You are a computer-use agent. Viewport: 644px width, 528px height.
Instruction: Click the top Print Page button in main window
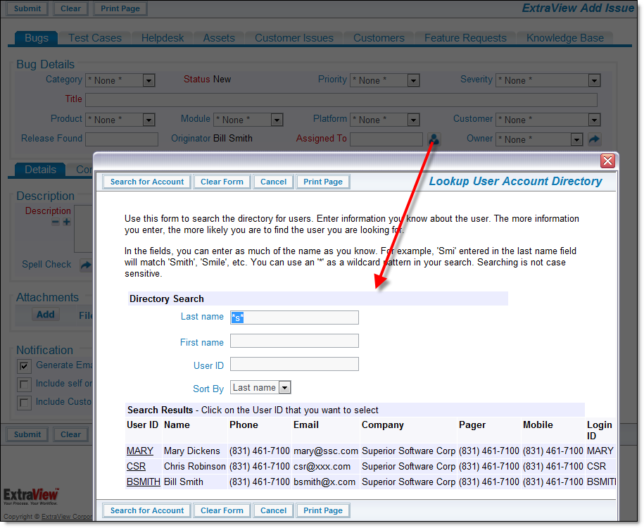(x=120, y=8)
